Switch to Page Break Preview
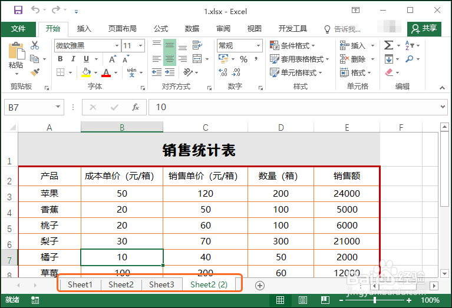 click(325, 300)
